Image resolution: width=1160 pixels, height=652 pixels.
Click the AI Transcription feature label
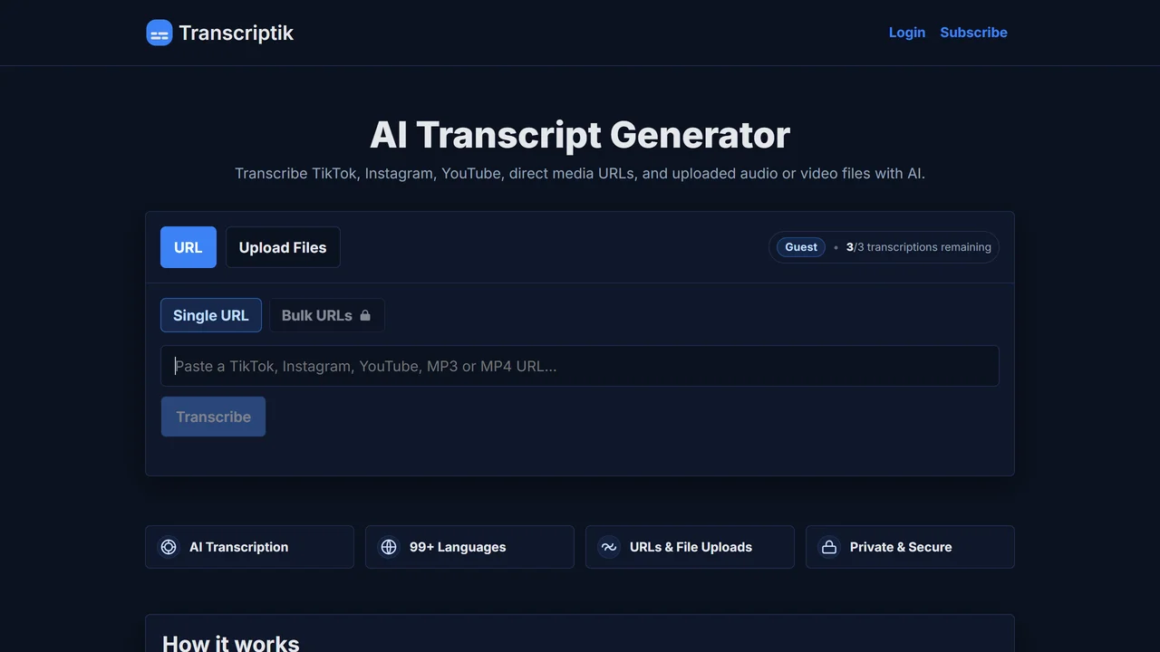pos(239,547)
